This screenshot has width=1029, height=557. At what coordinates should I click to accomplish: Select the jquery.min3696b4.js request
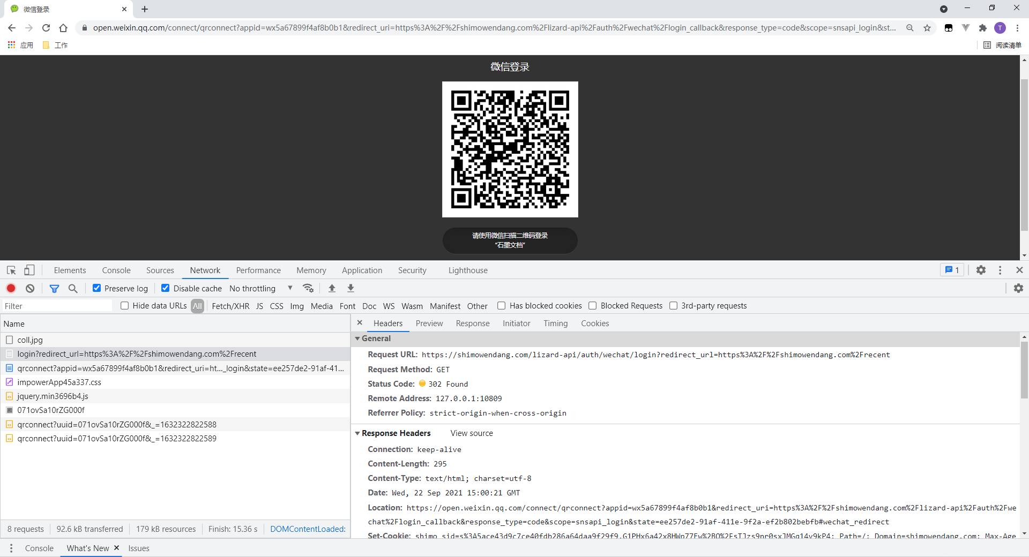pos(175,396)
